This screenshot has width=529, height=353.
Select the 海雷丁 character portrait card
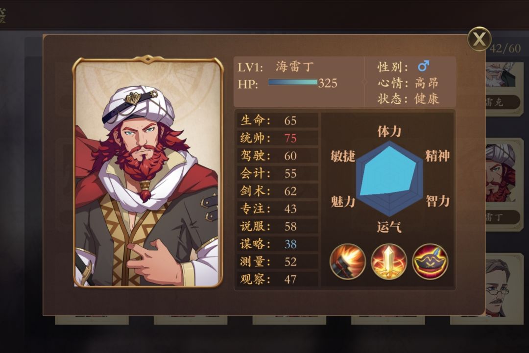[148, 171]
